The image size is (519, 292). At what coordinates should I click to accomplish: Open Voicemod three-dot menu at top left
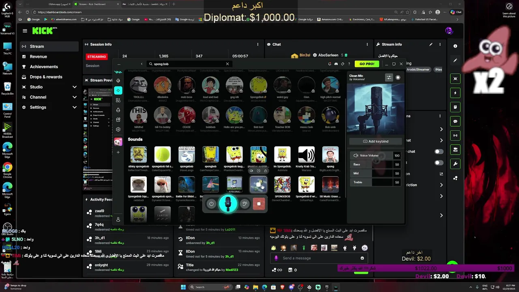(119, 64)
